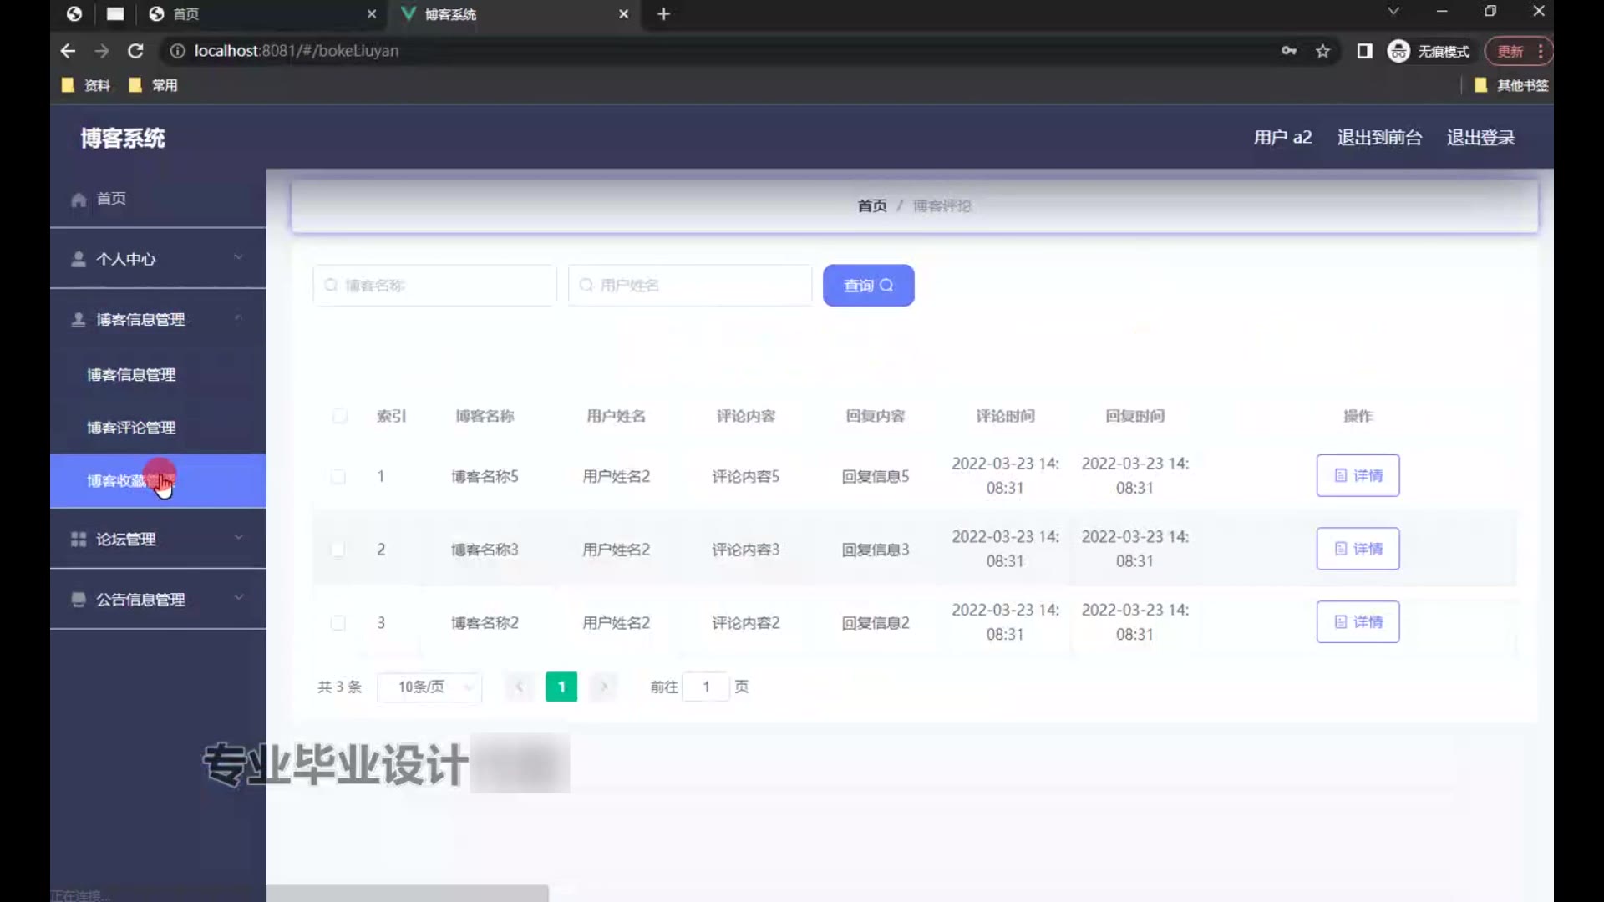The image size is (1604, 902).
Task: Focus the 用户姓名 search field
Action: (690, 286)
